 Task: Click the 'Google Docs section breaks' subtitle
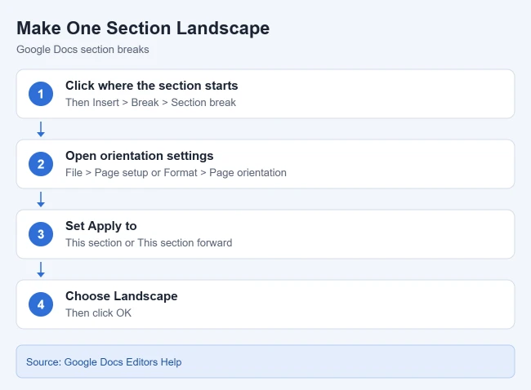click(x=83, y=50)
